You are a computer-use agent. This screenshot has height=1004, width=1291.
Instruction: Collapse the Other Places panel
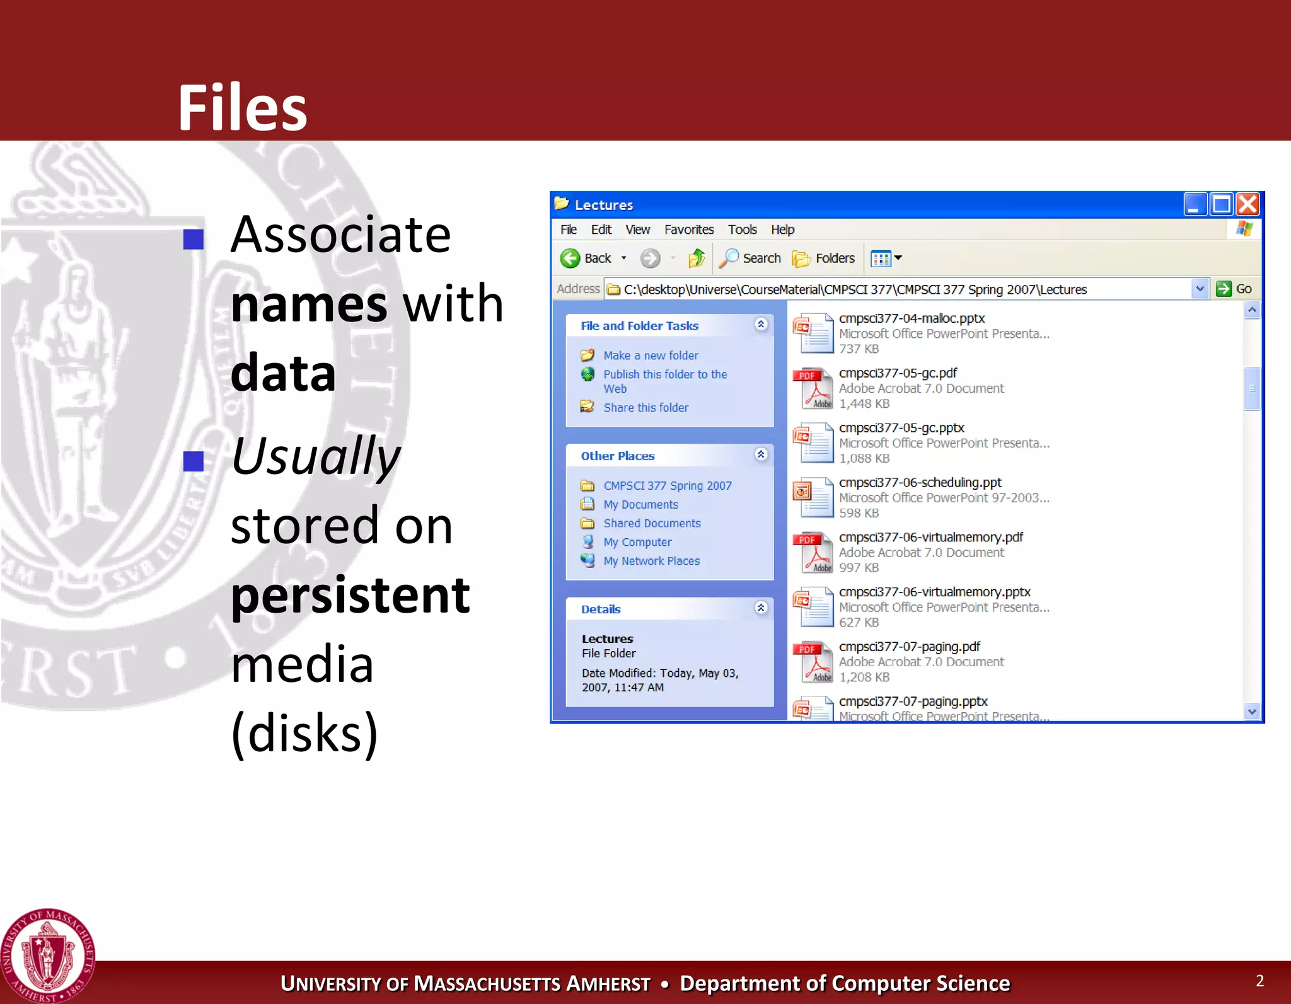(761, 454)
